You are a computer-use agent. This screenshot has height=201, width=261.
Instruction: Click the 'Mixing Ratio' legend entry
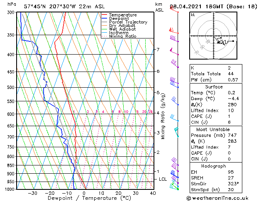(x=123, y=36)
